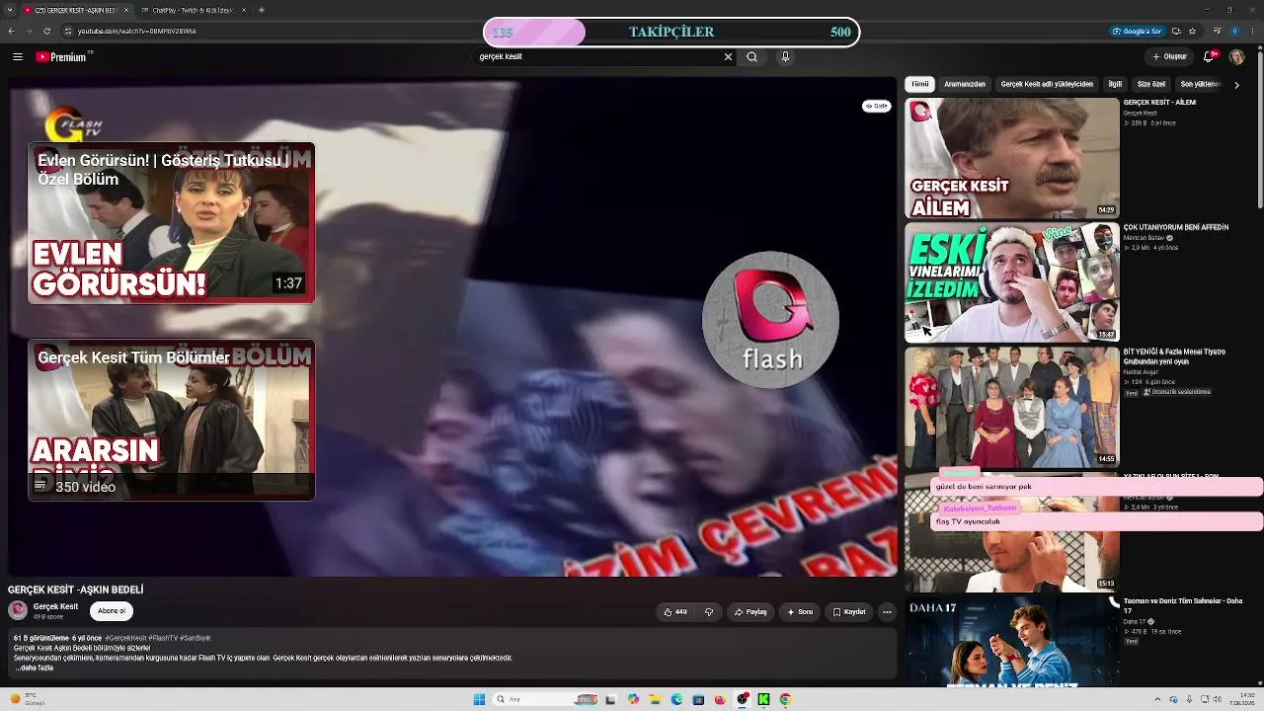Click the Oluştur create button
Screen dimensions: 1264x711
(x=1170, y=57)
